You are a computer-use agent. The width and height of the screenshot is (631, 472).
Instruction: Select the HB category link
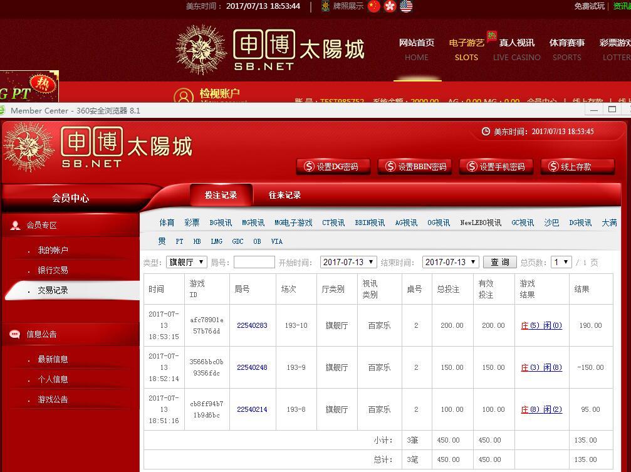(197, 241)
